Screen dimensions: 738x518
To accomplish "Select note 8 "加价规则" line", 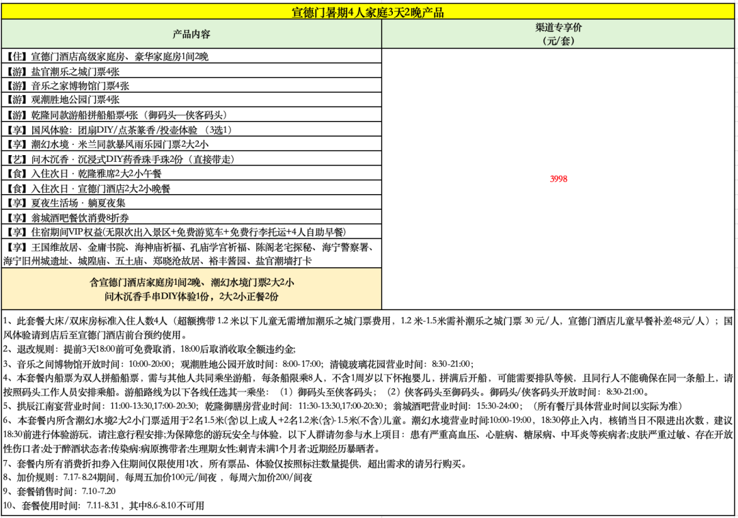I will click(158, 478).
